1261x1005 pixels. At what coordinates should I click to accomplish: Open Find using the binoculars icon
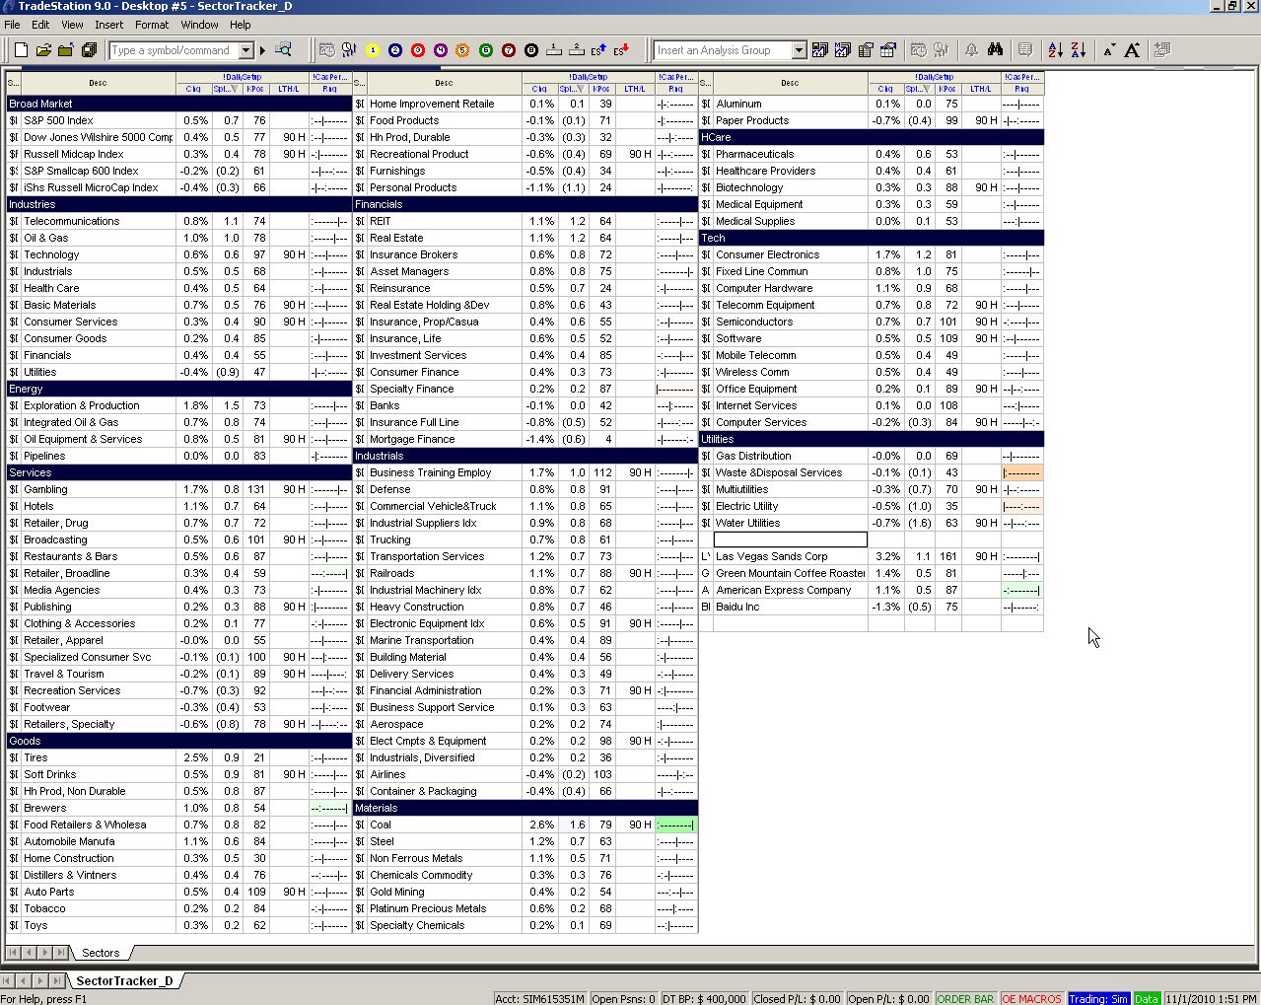tap(995, 50)
